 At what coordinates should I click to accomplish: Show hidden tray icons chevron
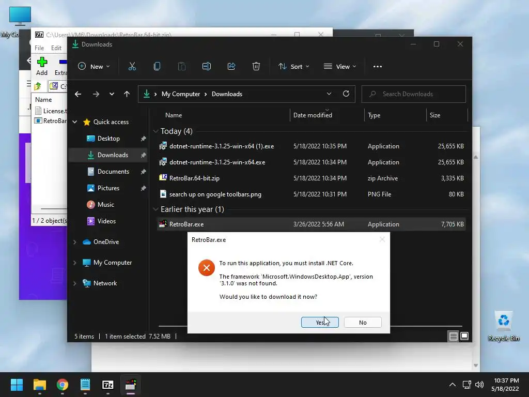coord(453,385)
